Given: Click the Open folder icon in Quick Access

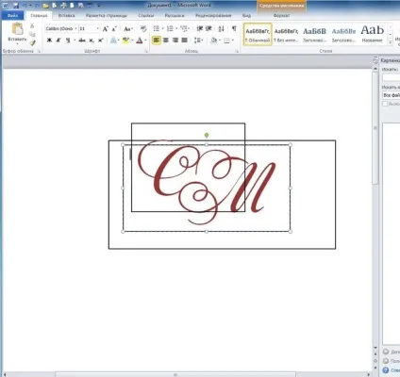Looking at the screenshot, I should point(46,6).
